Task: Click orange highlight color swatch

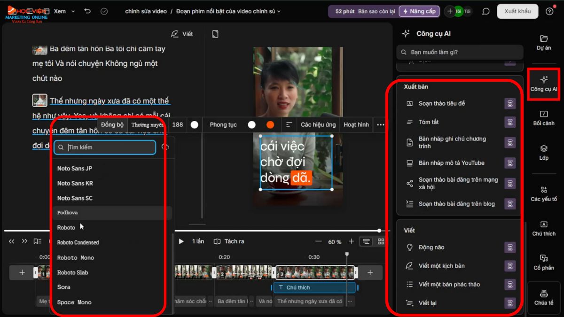Action: [x=270, y=124]
